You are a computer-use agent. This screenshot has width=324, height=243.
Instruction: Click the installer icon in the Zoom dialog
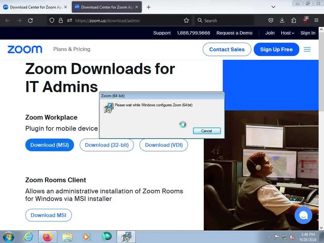[x=109, y=108]
